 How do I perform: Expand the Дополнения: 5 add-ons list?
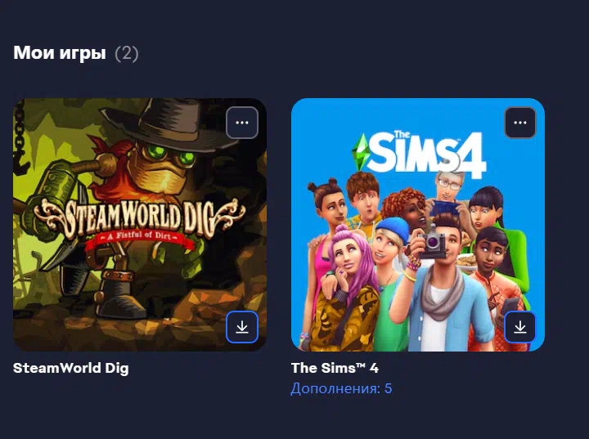341,388
